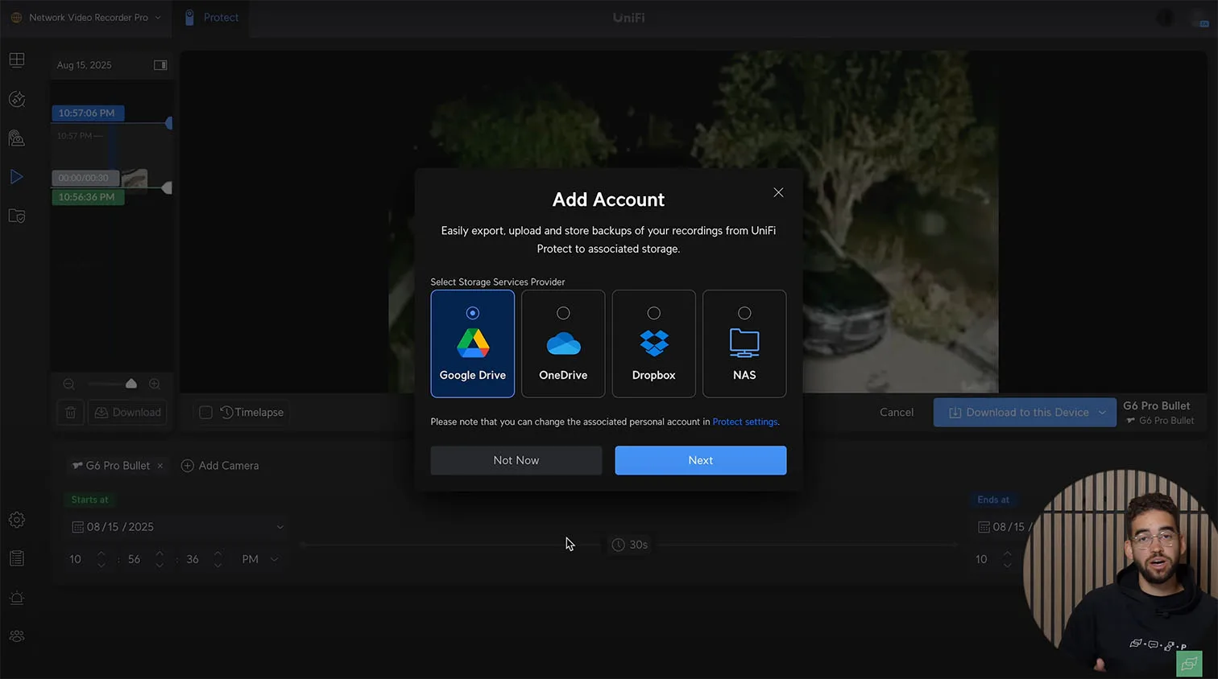Increase the end hour value
This screenshot has width=1218, height=679.
coord(1007,553)
